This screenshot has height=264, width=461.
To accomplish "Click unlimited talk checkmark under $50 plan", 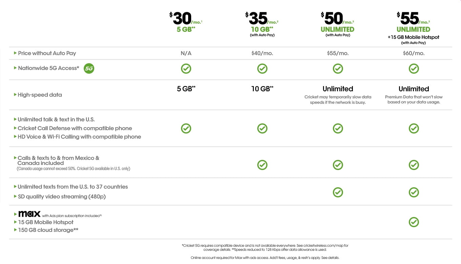I will tap(338, 128).
